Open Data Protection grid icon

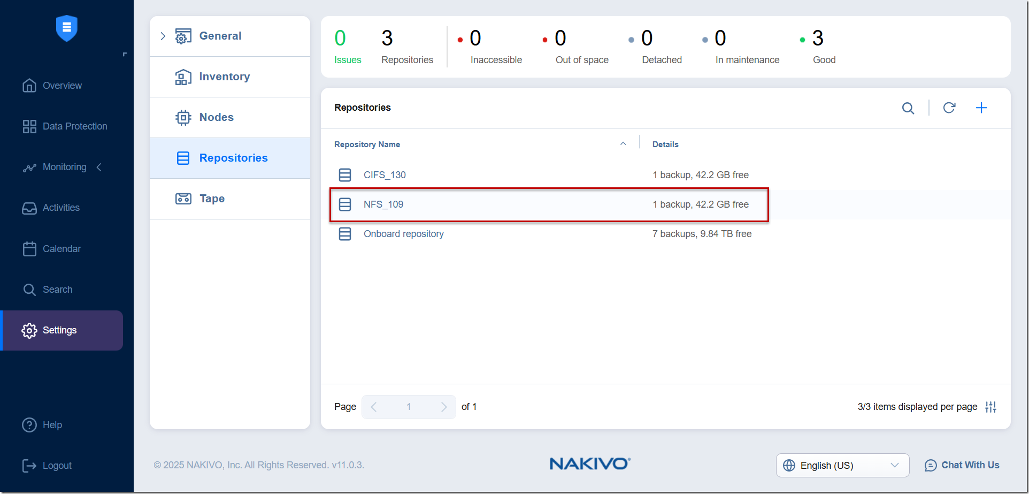(29, 126)
